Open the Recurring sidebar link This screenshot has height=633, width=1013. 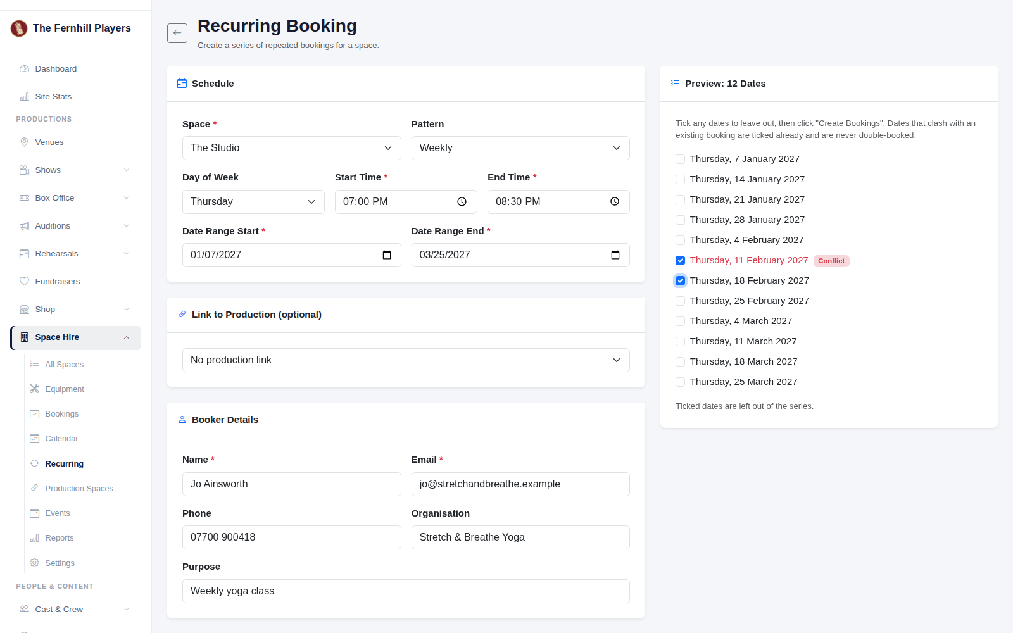point(65,464)
